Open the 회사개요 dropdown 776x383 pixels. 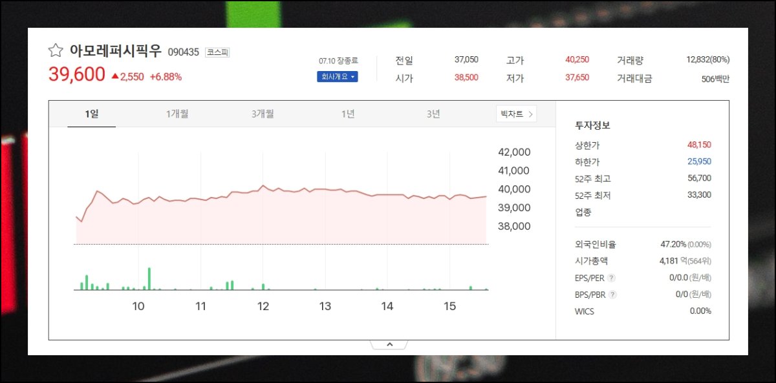coord(337,76)
